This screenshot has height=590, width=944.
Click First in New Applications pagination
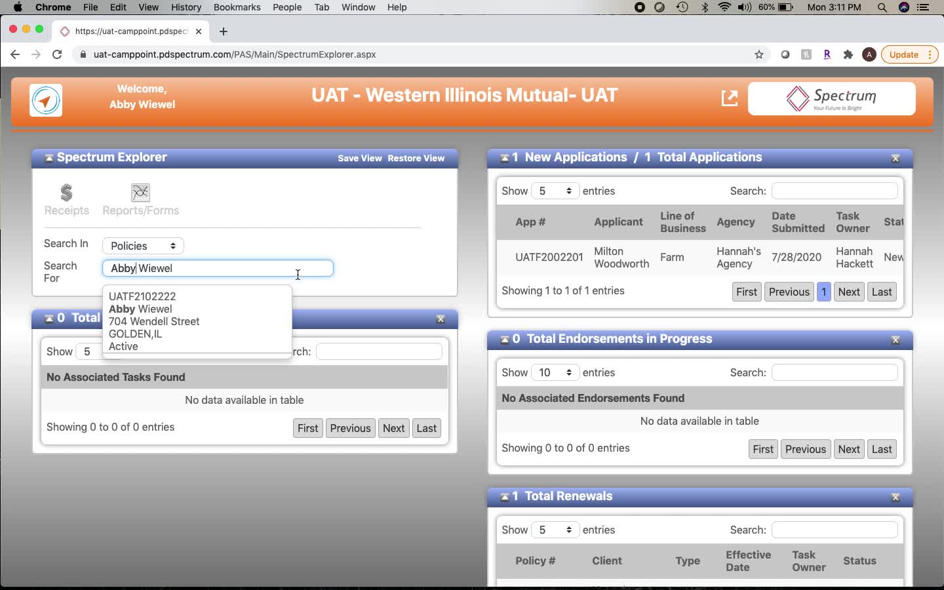(747, 292)
